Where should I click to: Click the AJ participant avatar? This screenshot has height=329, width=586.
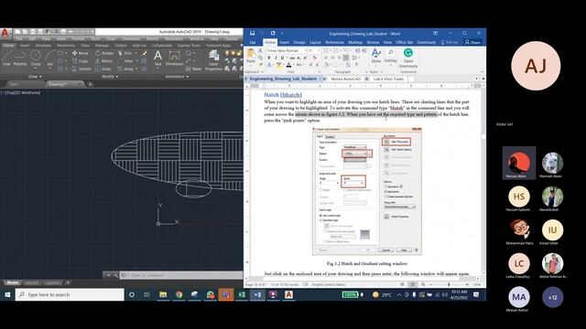tap(536, 66)
